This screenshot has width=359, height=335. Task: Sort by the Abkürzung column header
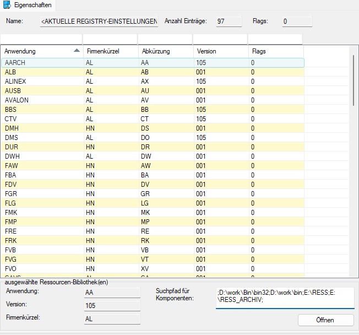pyautogui.click(x=165, y=51)
